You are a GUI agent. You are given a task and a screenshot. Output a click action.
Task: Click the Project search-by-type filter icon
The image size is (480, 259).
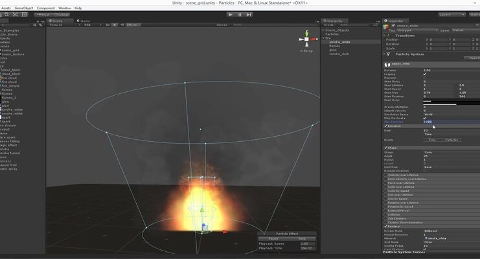point(34,25)
